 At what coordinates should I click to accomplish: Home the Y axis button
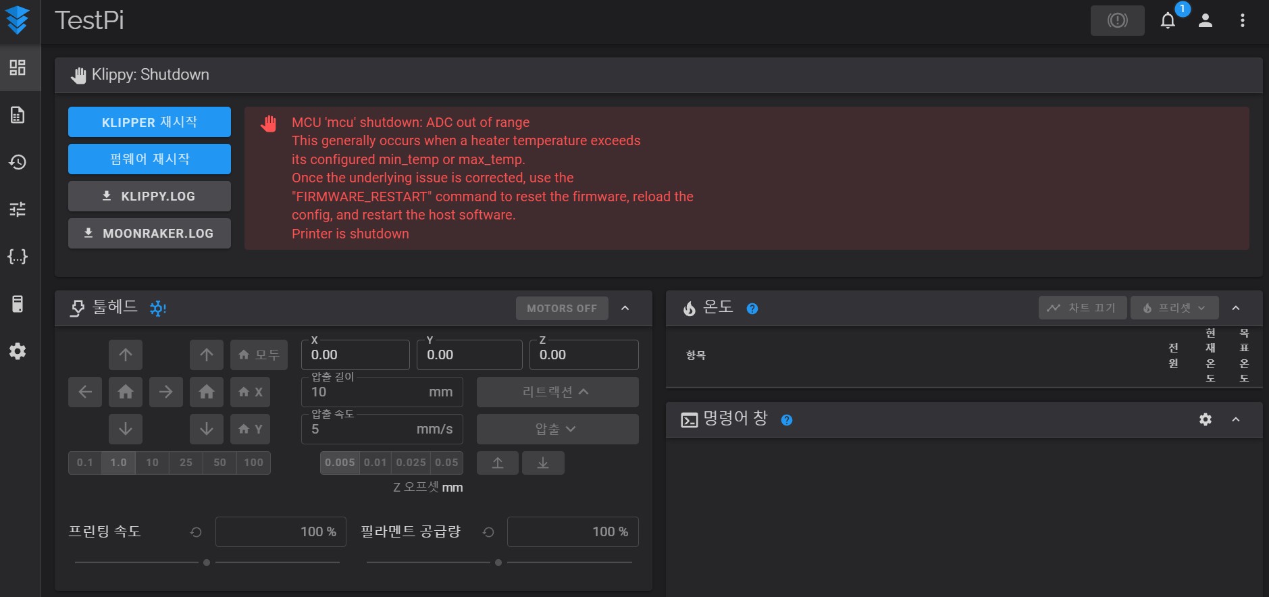click(251, 429)
